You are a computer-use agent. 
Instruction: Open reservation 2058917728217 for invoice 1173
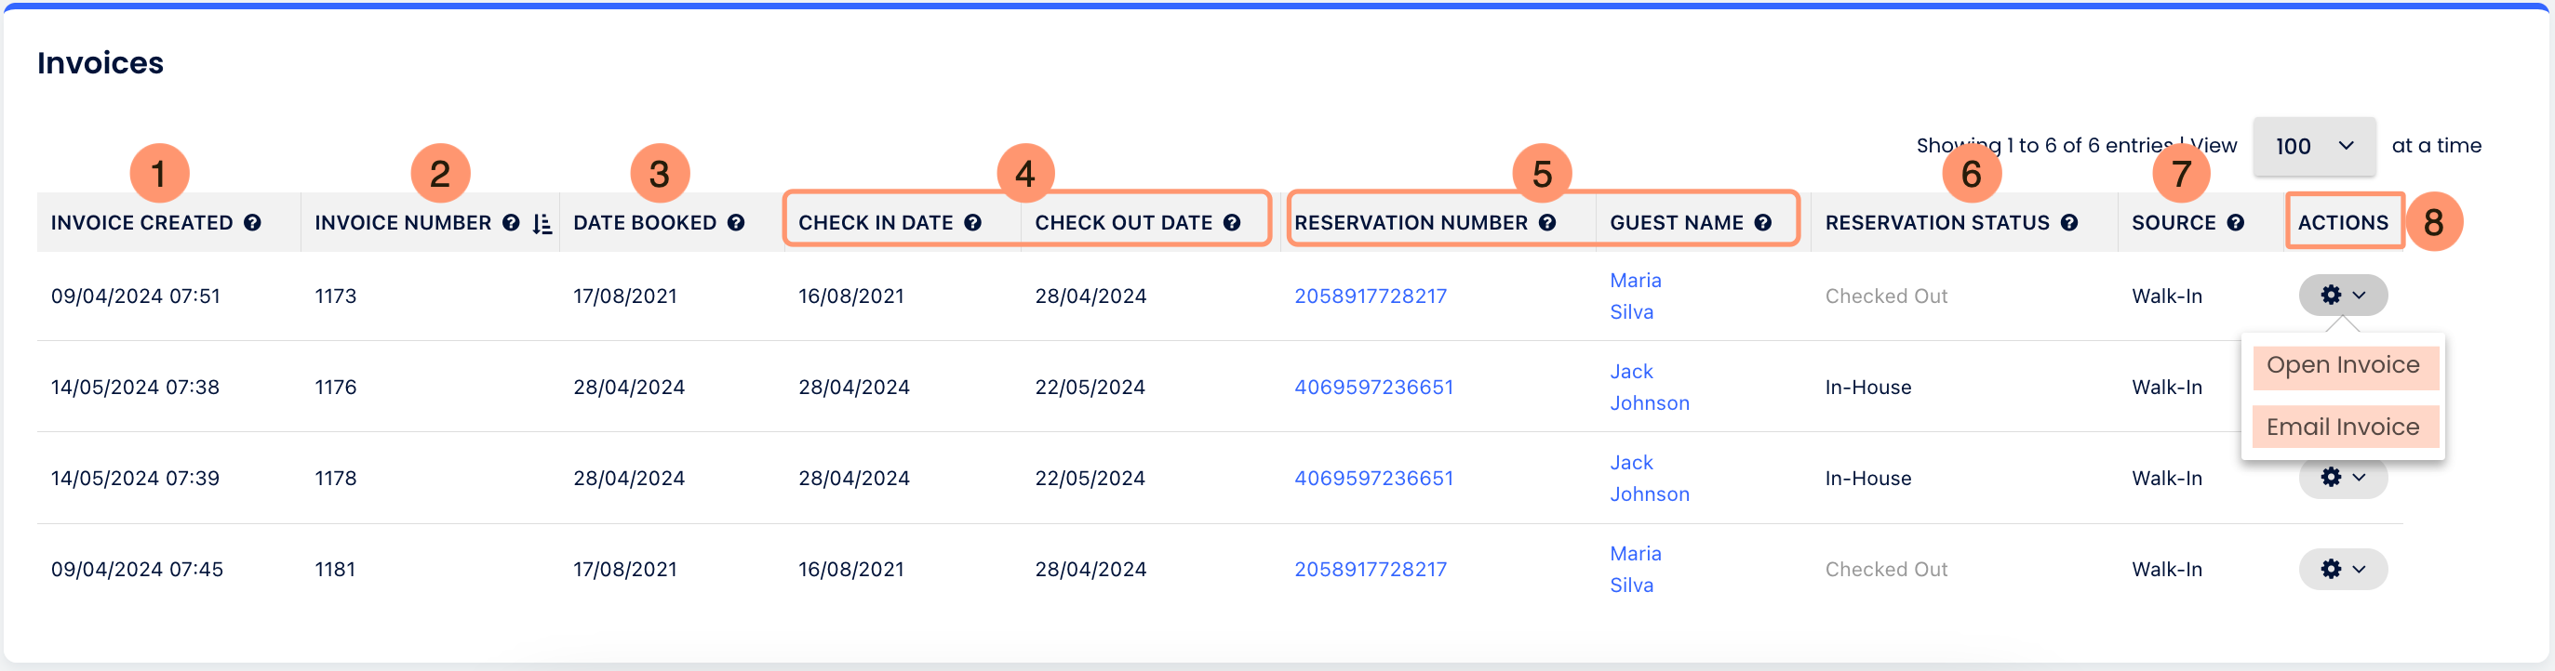coord(1370,296)
